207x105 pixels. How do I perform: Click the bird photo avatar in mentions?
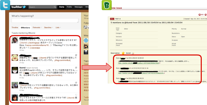15,85
